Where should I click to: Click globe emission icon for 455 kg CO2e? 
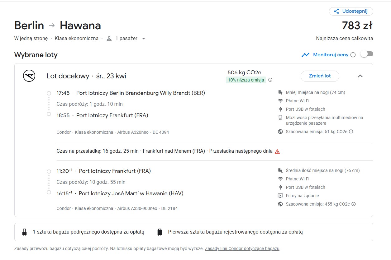(x=280, y=204)
